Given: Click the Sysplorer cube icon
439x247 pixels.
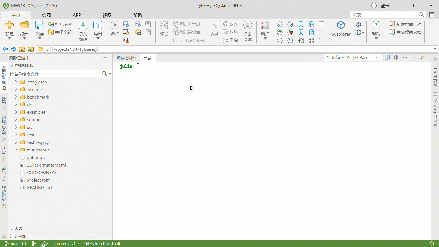Looking at the screenshot, I should point(341,25).
